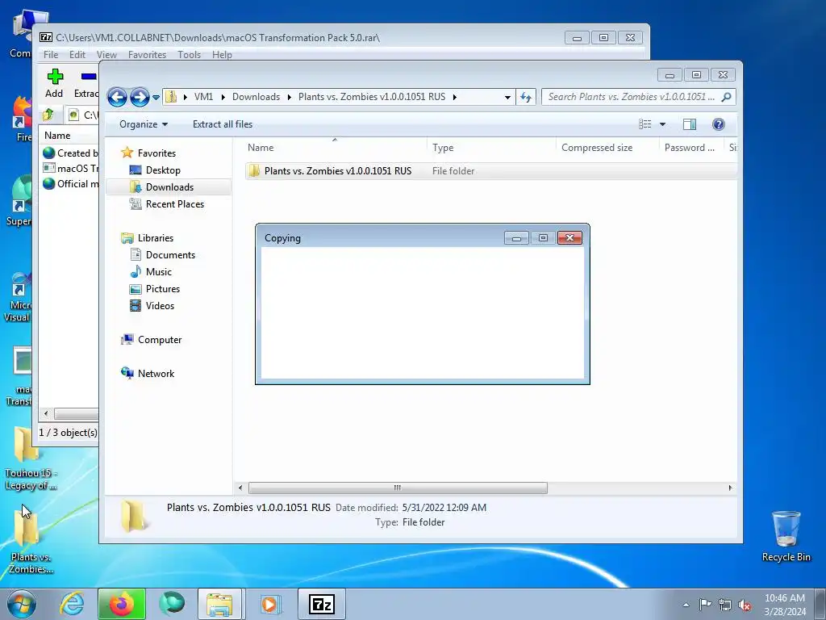Click Name column header in 7-Zip
This screenshot has width=826, height=620.
(69, 136)
